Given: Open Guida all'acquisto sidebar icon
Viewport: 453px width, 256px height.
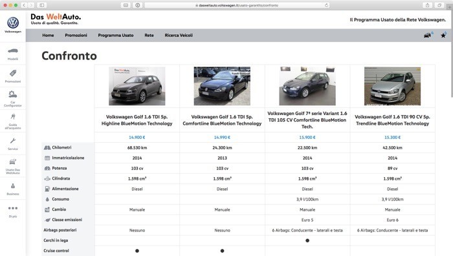Looking at the screenshot, I should point(13,116).
